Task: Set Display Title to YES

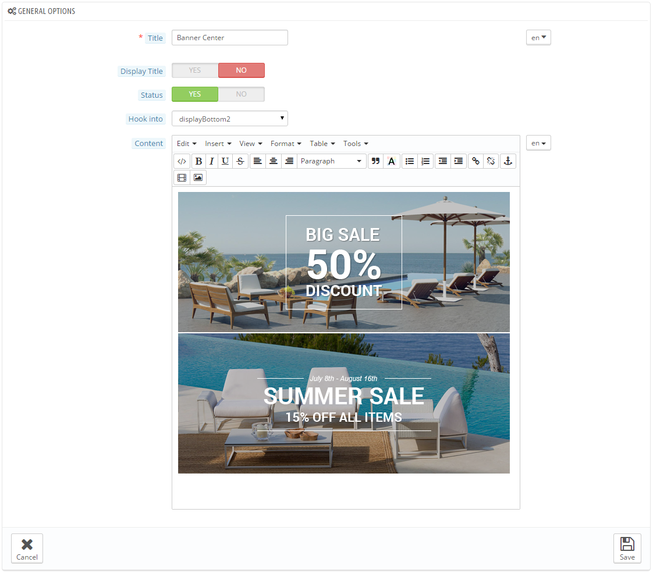Action: pos(195,70)
